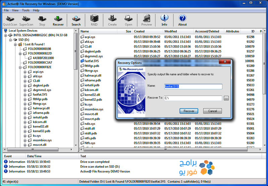This screenshot has height=186, width=268.
Task: Close the Recovery Options dialog
Action: point(225,62)
